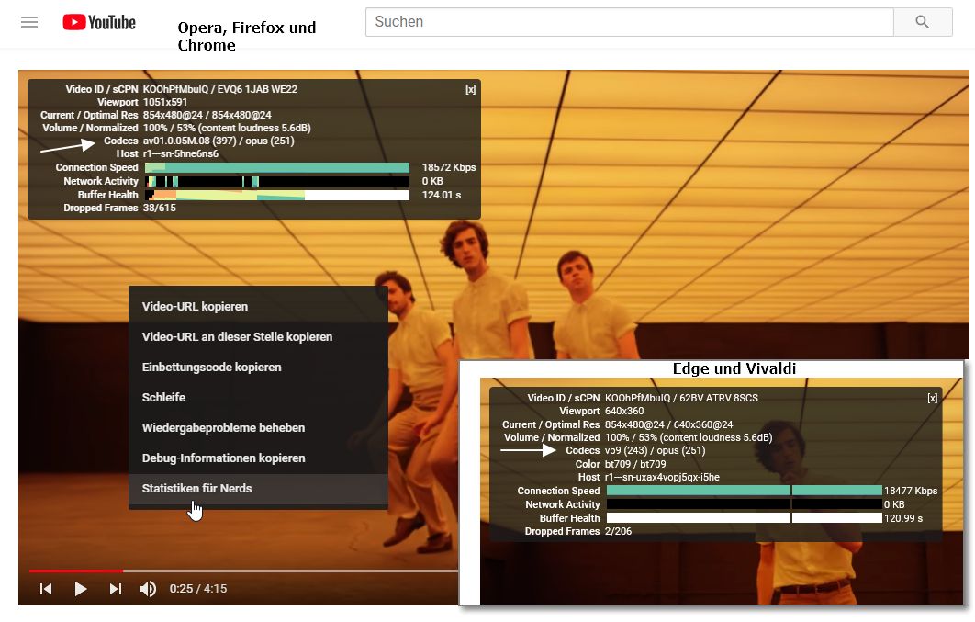The image size is (975, 622).
Task: Click codec text 'av01.0.05M.08 (397) / opus (251)'
Action: [x=219, y=141]
